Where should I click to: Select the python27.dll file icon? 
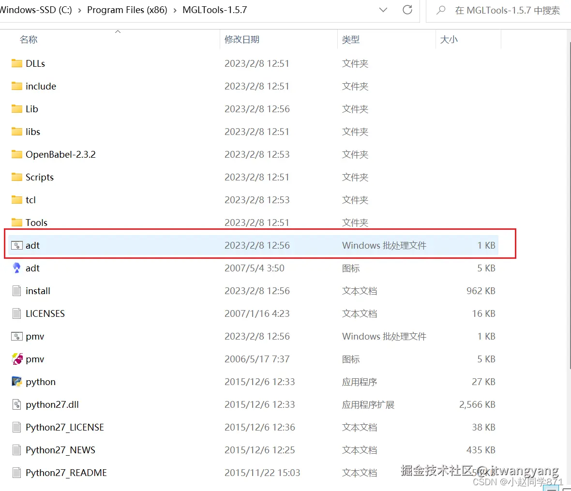point(17,404)
